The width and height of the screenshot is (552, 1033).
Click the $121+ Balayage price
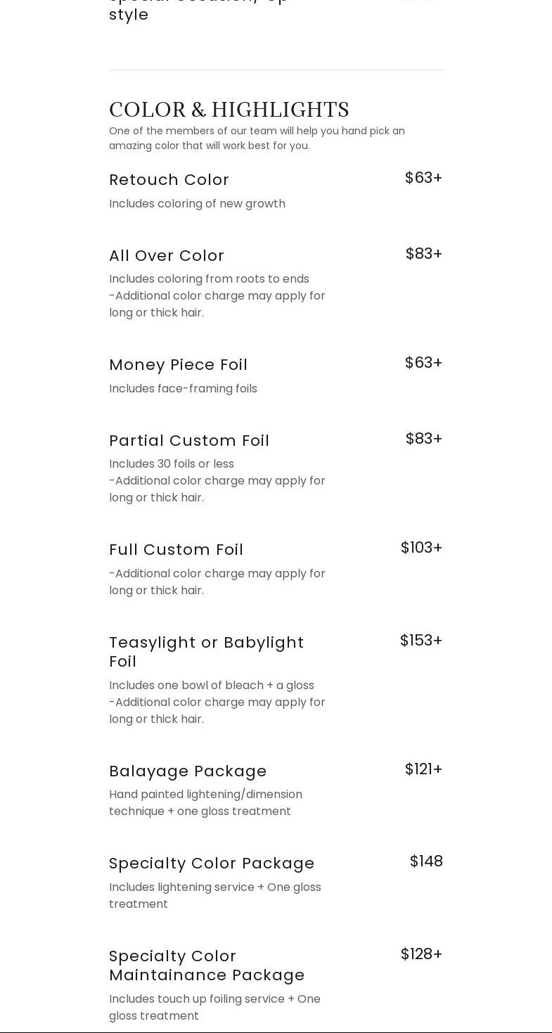[x=423, y=769]
